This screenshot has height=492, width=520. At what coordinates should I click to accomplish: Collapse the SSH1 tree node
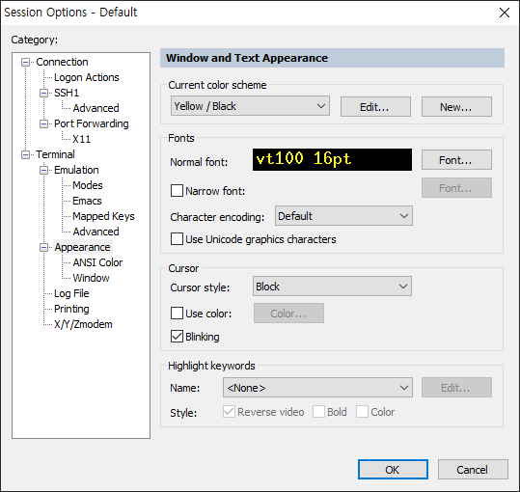click(43, 93)
